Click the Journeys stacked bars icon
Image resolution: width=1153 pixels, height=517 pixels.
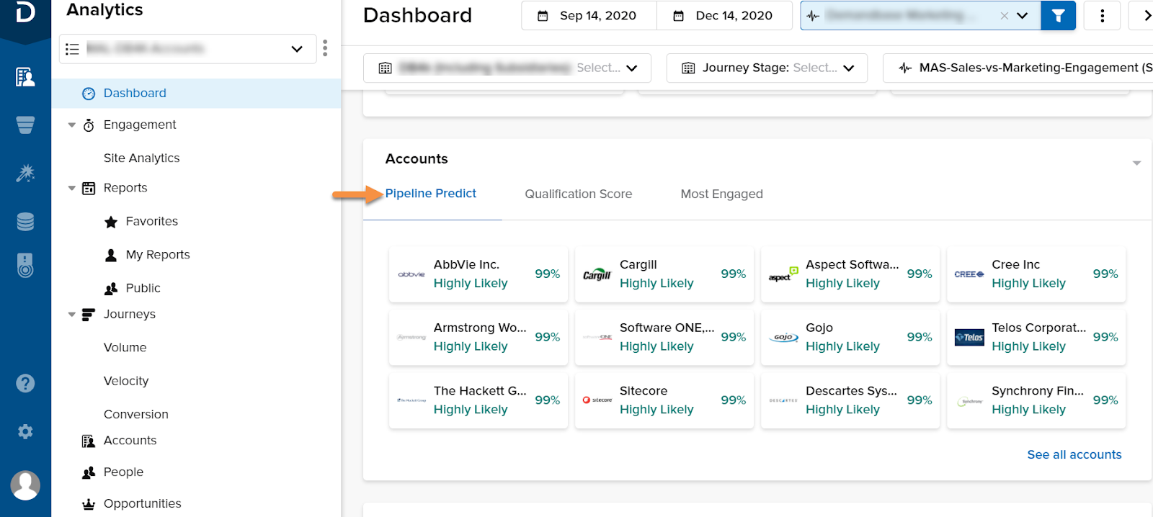click(89, 315)
